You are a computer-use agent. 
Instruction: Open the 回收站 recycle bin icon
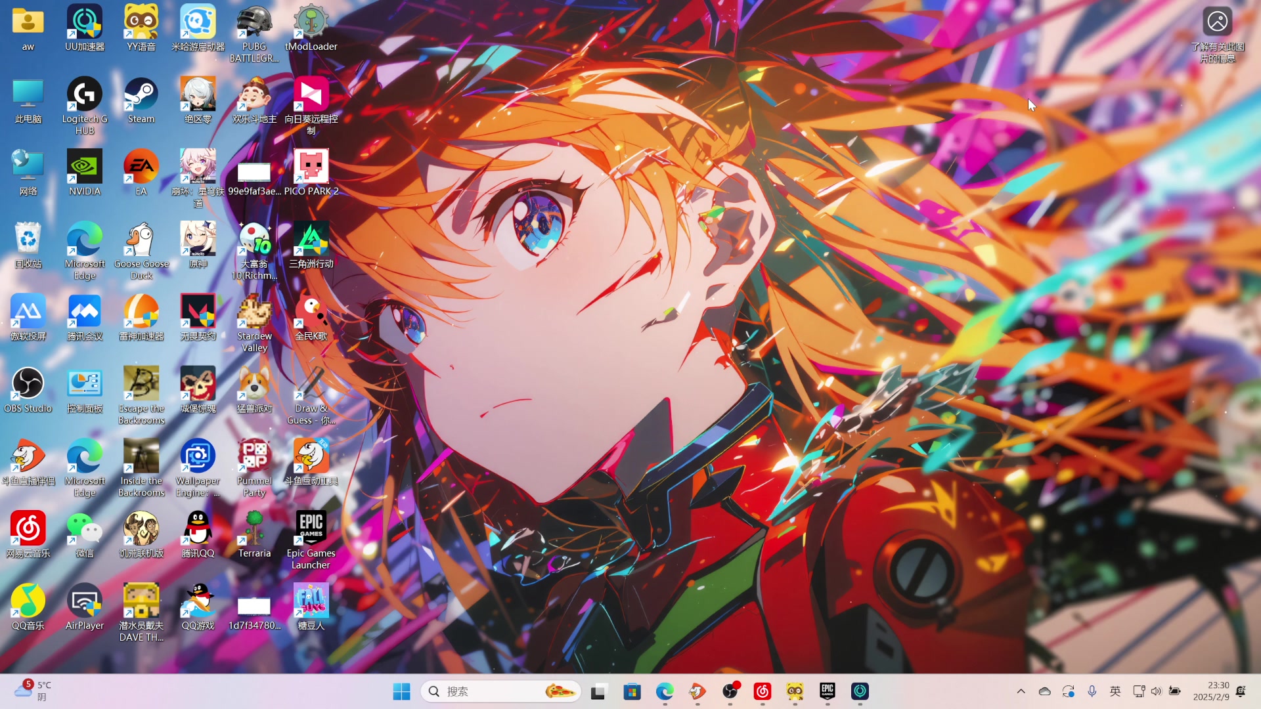[28, 245]
